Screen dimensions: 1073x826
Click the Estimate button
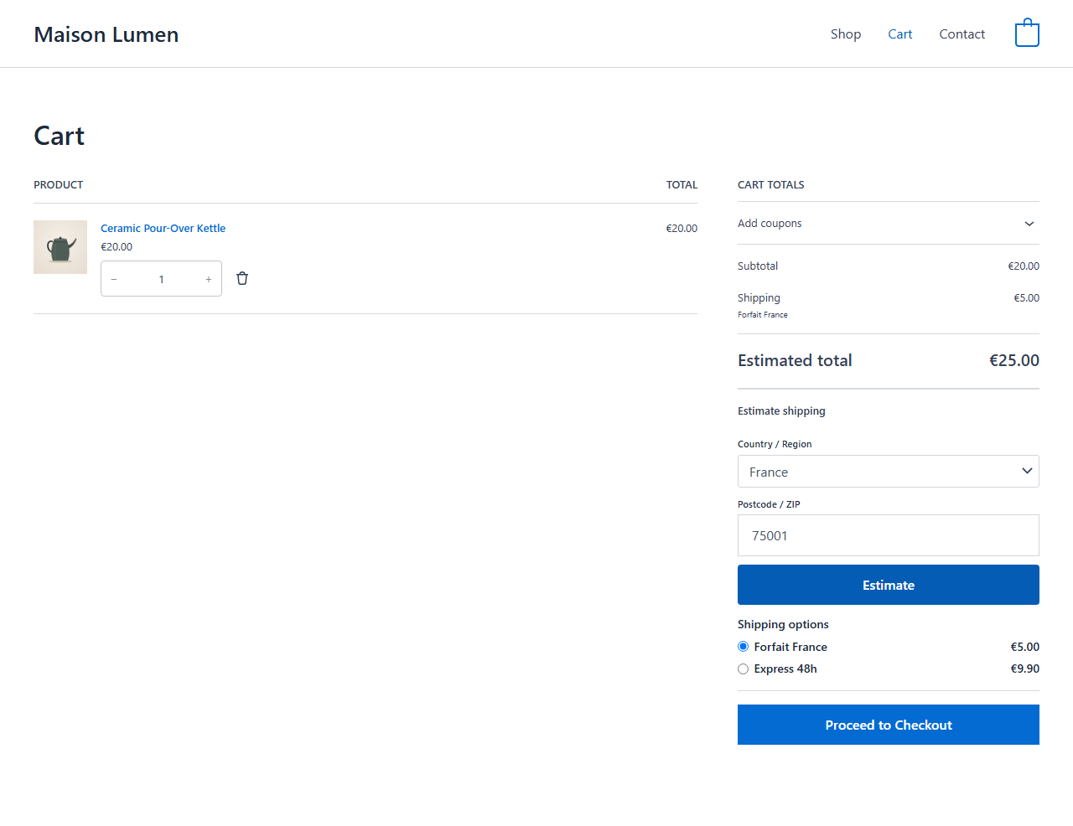(x=889, y=585)
